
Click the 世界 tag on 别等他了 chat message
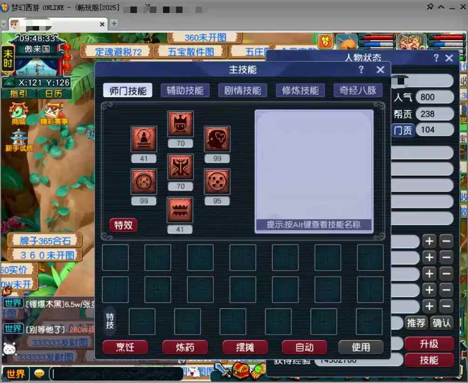tap(13, 329)
